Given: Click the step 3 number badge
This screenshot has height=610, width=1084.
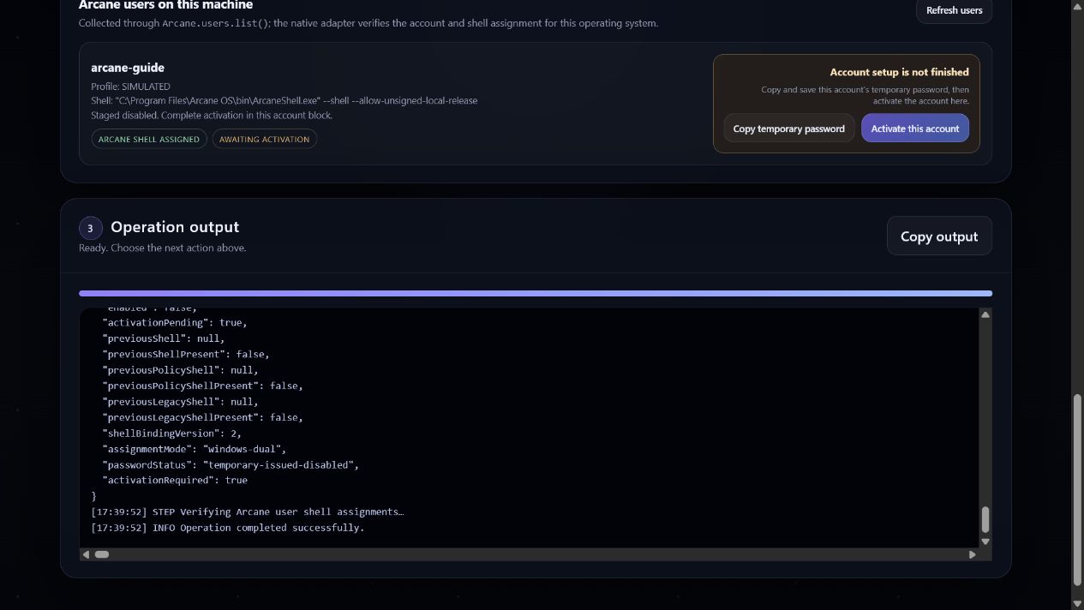Looking at the screenshot, I should pos(90,228).
